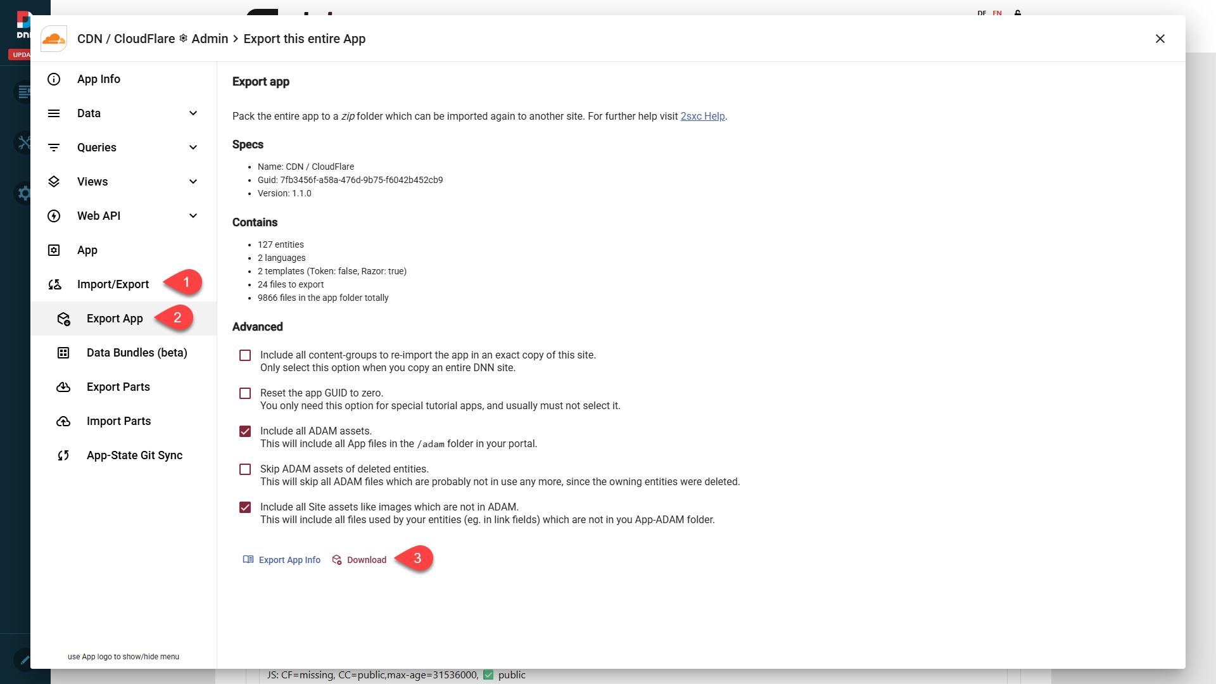1216x684 pixels.
Task: Enable include all content-groups checkbox
Action: (x=245, y=355)
